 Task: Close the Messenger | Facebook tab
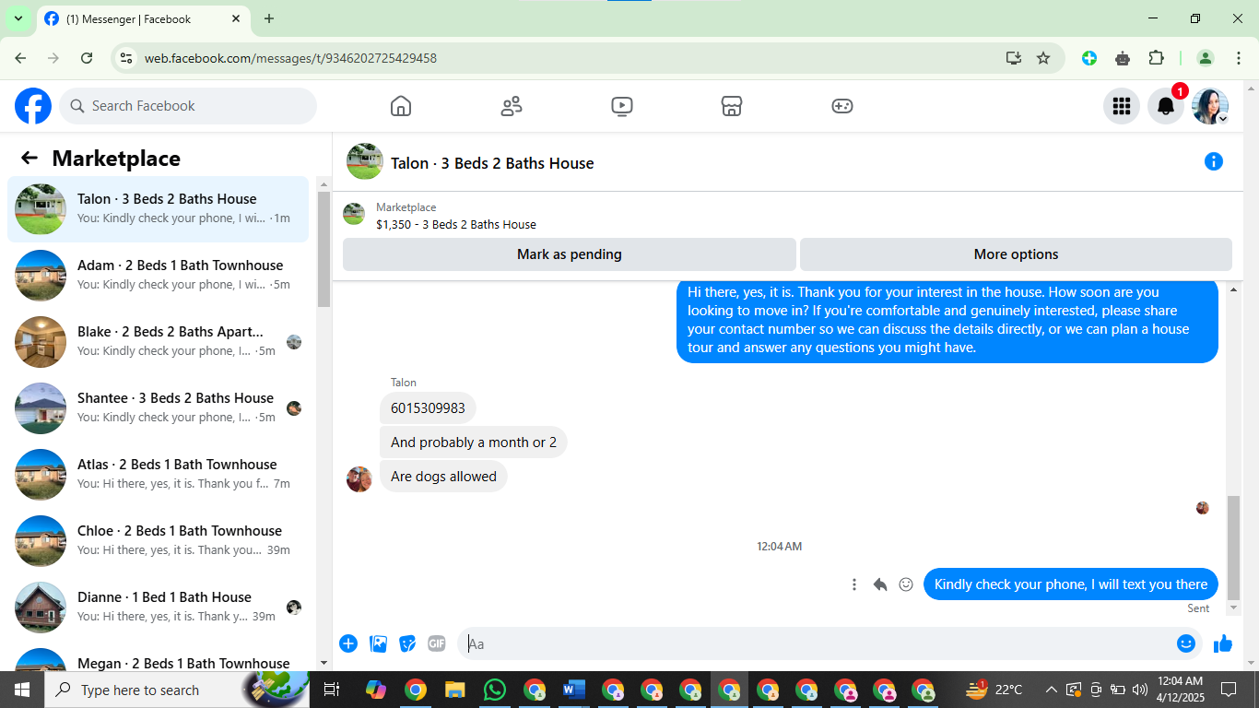236,18
